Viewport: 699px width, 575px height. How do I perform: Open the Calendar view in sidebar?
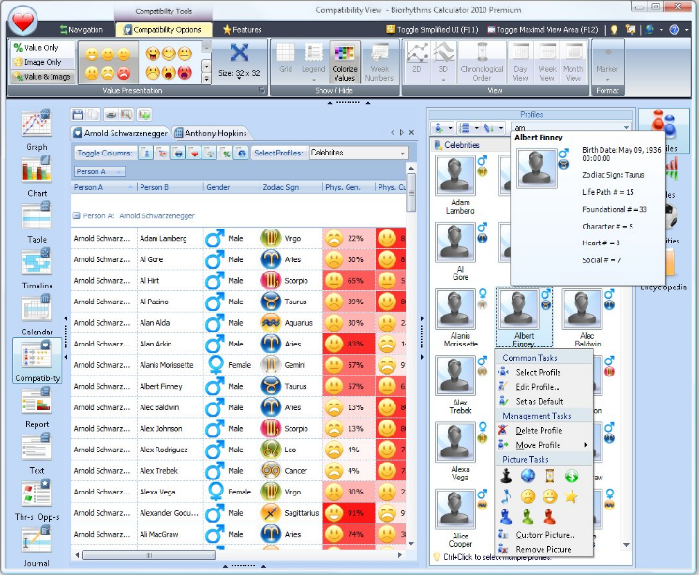37,315
